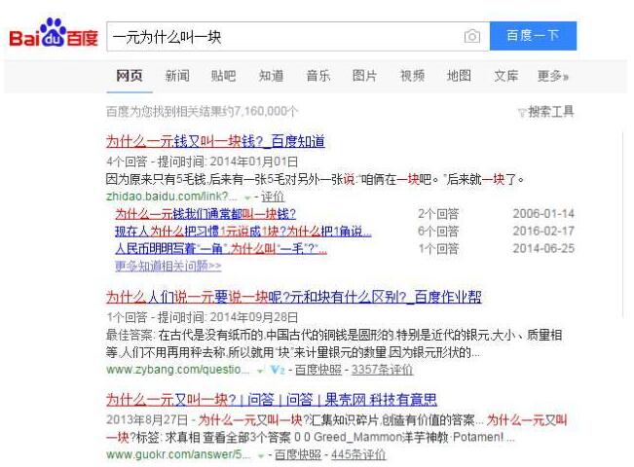Click 评价 link under zhidao result
Viewport: 634px width, 467px height.
pos(272,197)
